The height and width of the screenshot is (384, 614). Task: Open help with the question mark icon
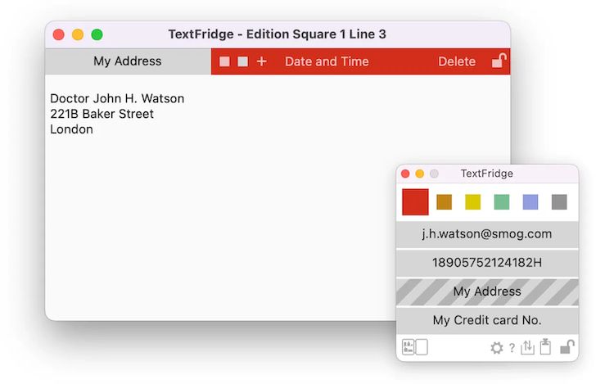(512, 348)
